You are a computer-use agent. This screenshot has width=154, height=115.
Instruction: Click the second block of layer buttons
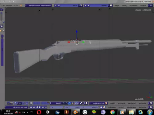(x=37, y=103)
